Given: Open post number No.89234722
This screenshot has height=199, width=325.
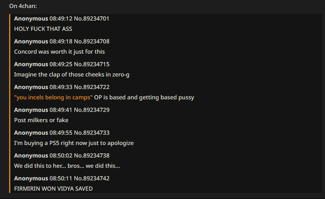Looking at the screenshot, I should [x=91, y=87].
